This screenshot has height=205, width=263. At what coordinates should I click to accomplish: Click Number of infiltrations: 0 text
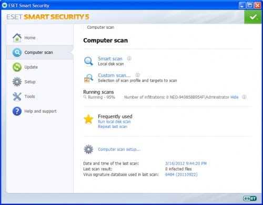click(x=146, y=97)
